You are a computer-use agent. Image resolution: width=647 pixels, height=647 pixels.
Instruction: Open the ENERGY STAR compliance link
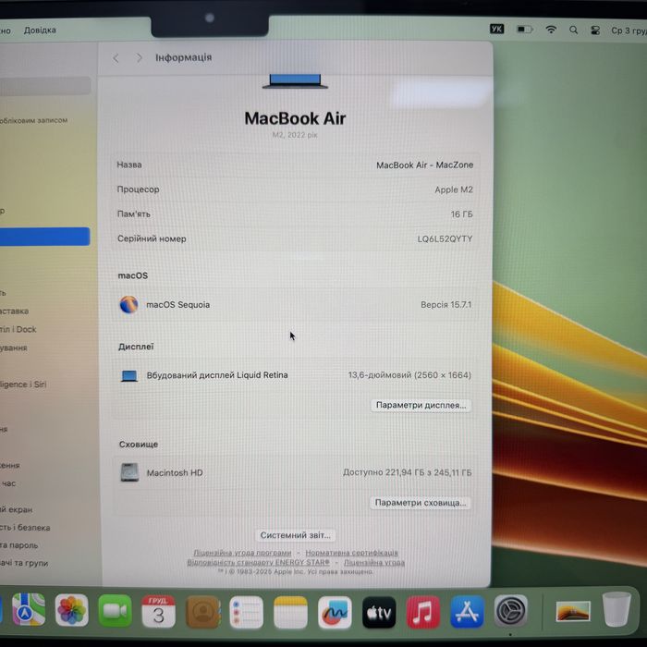pos(258,562)
